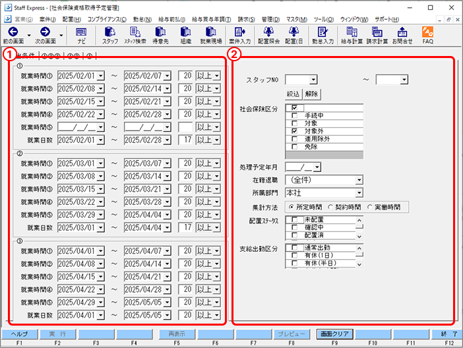Open the 給与計算 toolbar icon
Image resolution: width=463 pixels, height=348 pixels.
click(x=352, y=32)
